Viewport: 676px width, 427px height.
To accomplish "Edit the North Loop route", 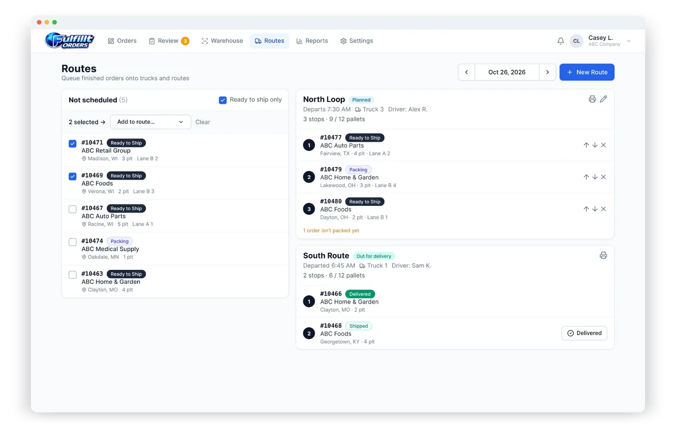I will click(604, 99).
